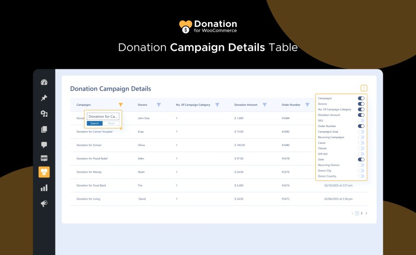Viewport: 416px width, 255px height.
Task: Click the Donors column filter icon
Action: (x=159, y=105)
